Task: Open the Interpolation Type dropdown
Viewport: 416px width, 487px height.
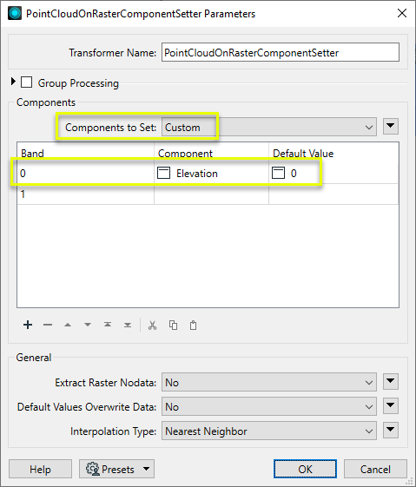Action: point(268,431)
